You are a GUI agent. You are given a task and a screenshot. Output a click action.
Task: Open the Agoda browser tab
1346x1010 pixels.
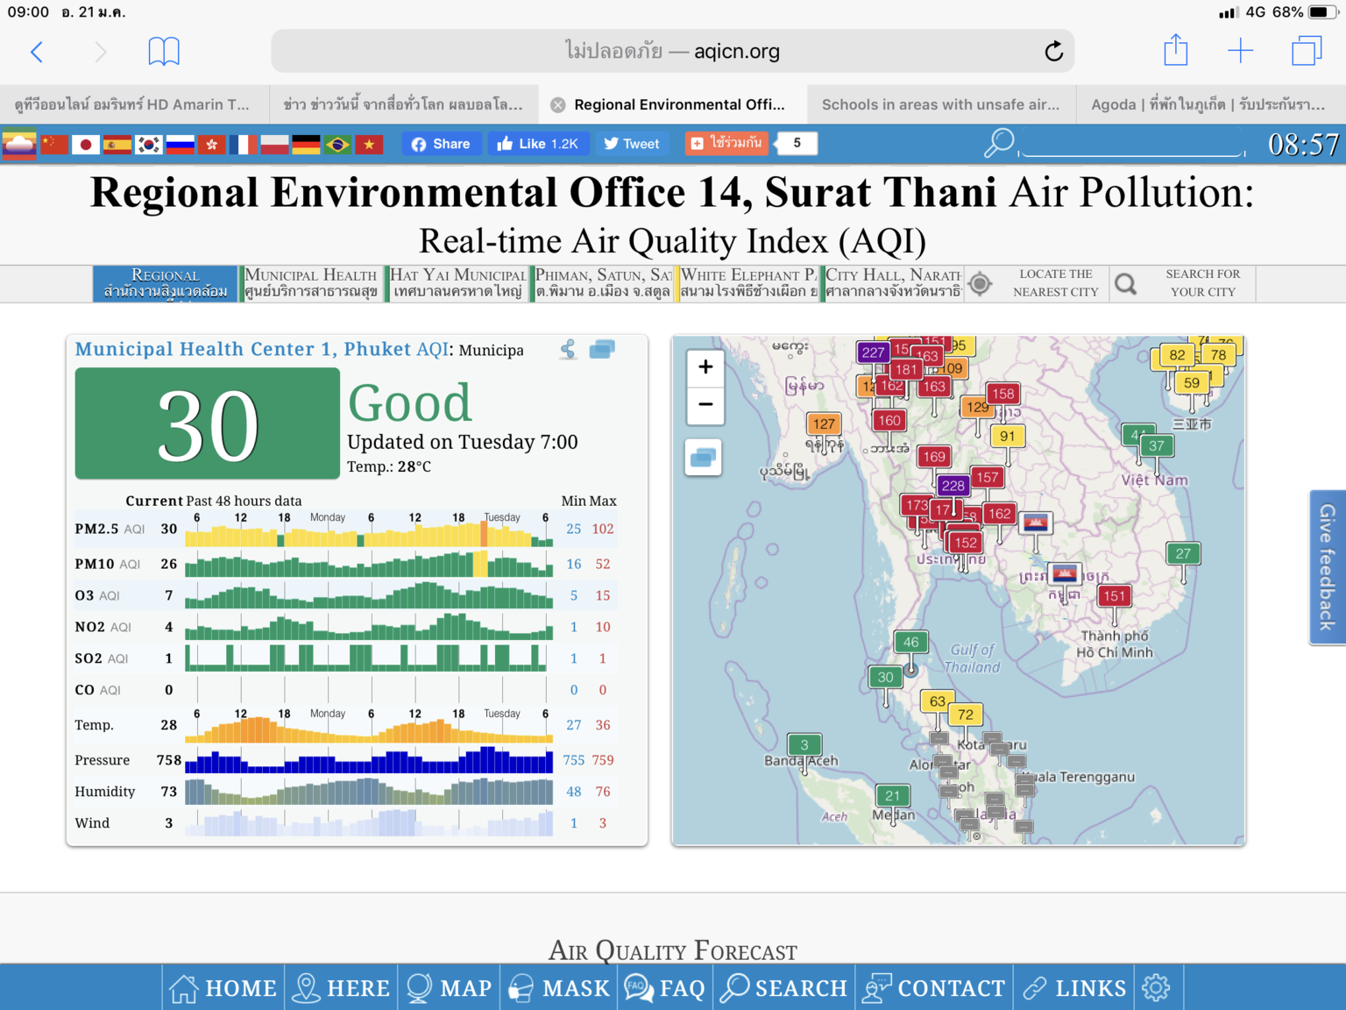click(1209, 104)
